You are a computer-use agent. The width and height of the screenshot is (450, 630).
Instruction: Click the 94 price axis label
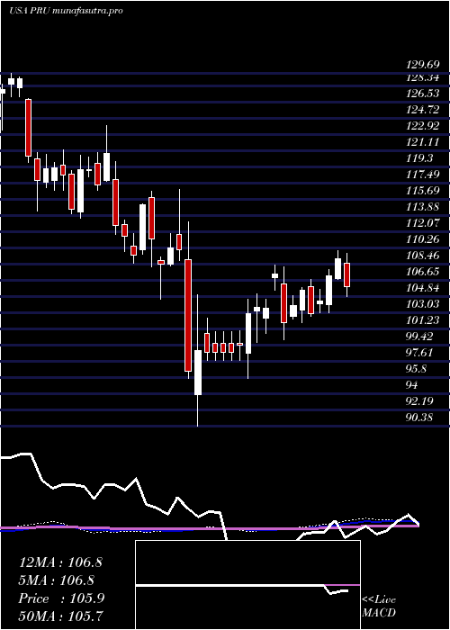(412, 385)
